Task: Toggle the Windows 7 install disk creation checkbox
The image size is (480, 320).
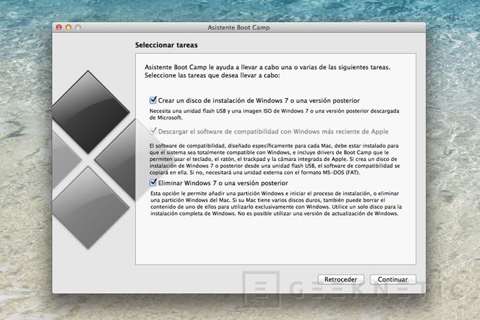Action: [153, 100]
